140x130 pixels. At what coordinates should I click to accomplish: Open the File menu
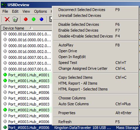tap(5, 11)
